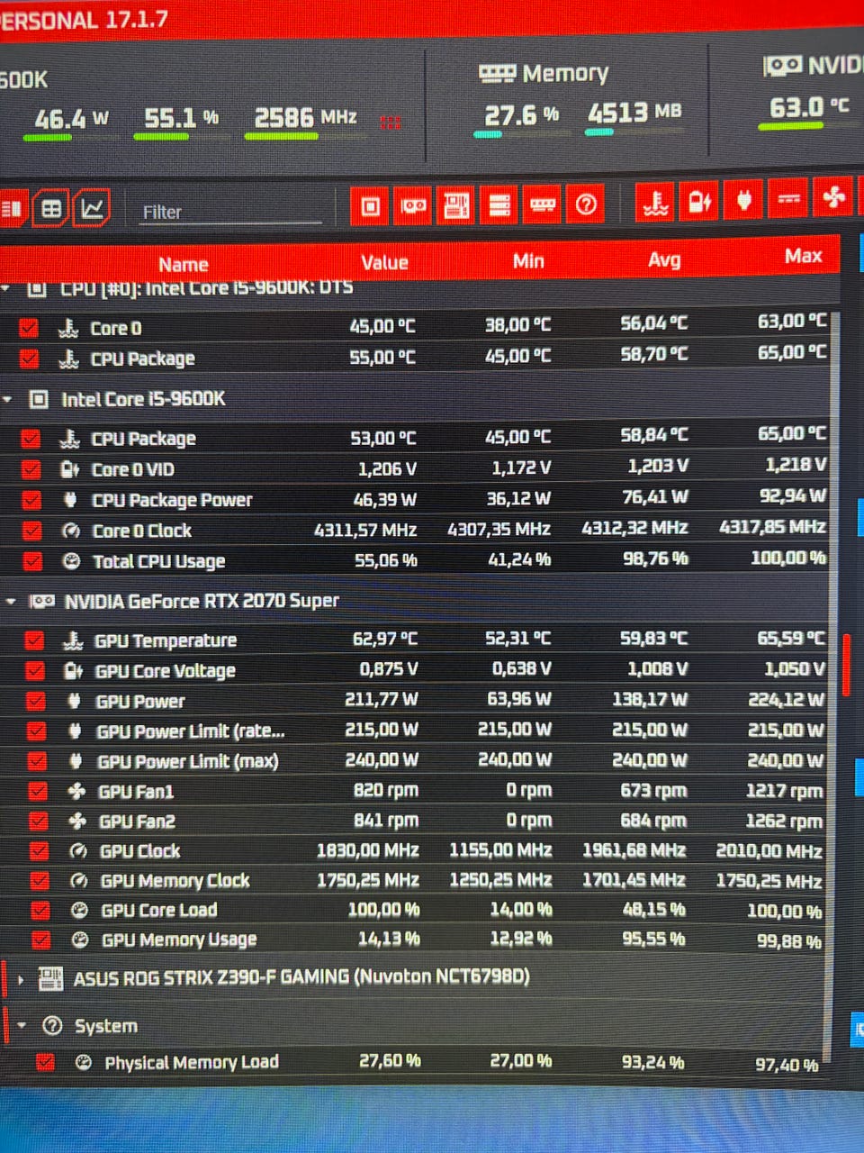
Task: Uncheck the Core 0 temperature checkbox
Action: click(29, 328)
